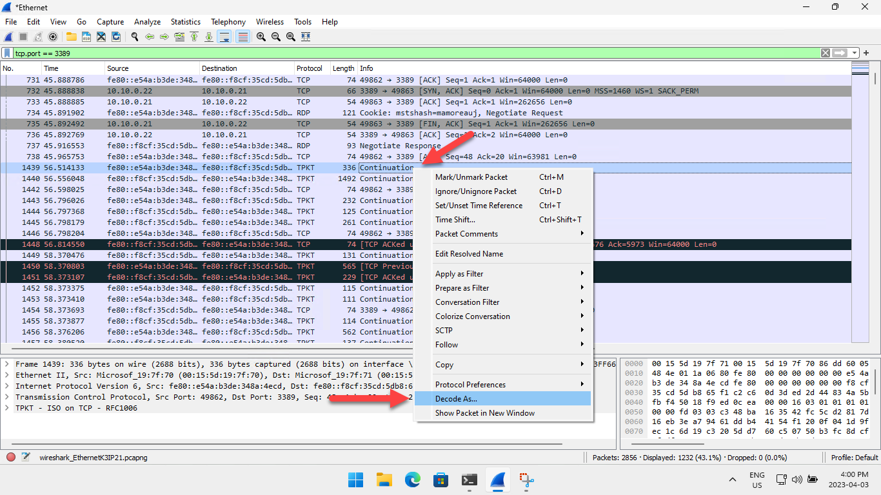
Task: Expand TPKT - ISO on TCP section
Action: [x=7, y=408]
